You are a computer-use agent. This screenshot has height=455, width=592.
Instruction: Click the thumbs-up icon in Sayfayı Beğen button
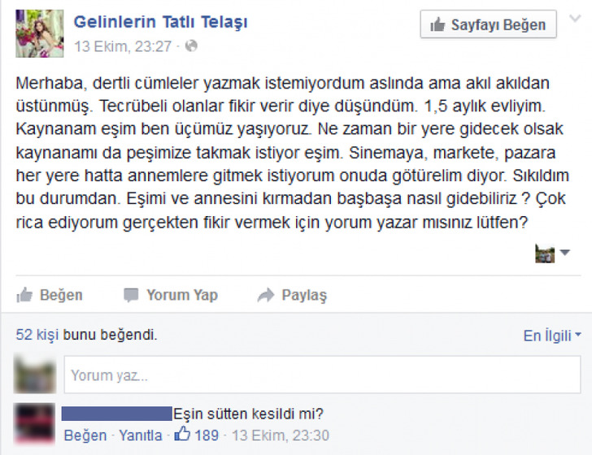(x=437, y=25)
